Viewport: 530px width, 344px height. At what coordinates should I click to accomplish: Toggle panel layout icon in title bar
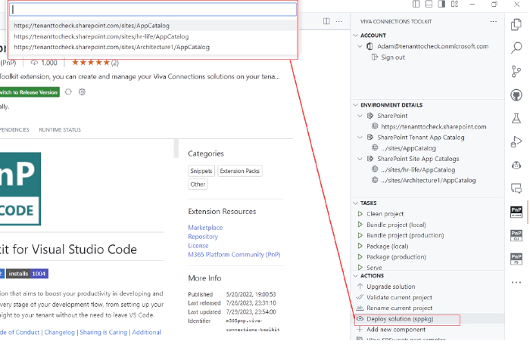pyautogui.click(x=429, y=4)
